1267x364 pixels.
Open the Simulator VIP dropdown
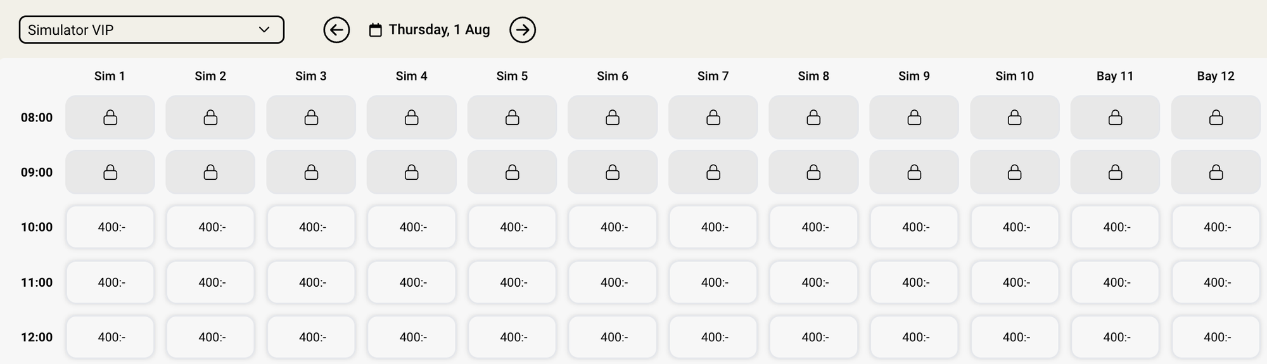151,30
